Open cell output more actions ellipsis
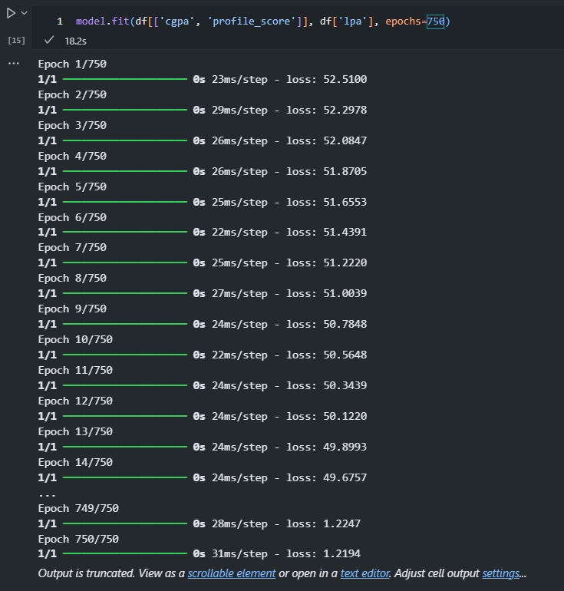This screenshot has height=591, width=564. pos(14,63)
